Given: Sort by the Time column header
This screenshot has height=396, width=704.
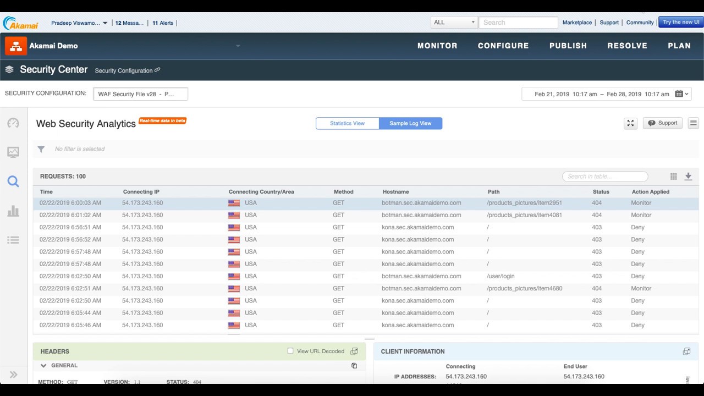Looking at the screenshot, I should pos(46,192).
